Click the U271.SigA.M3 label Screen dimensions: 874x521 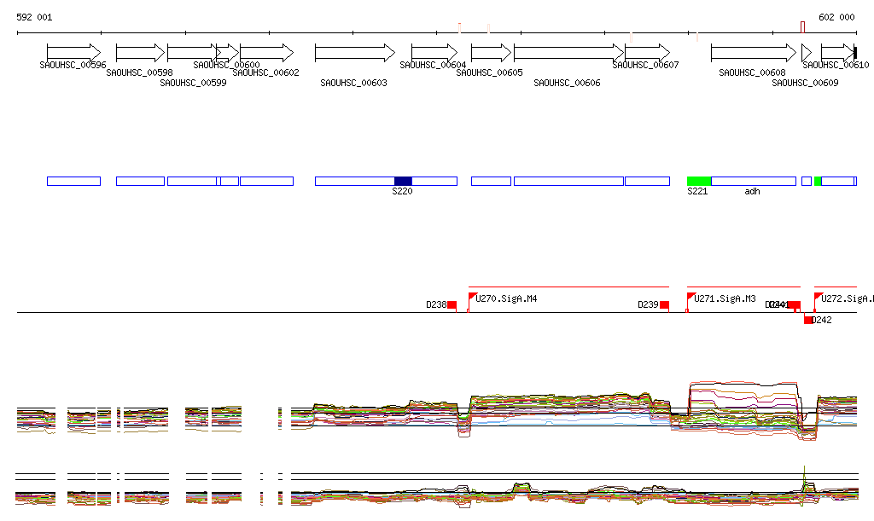pyautogui.click(x=725, y=299)
